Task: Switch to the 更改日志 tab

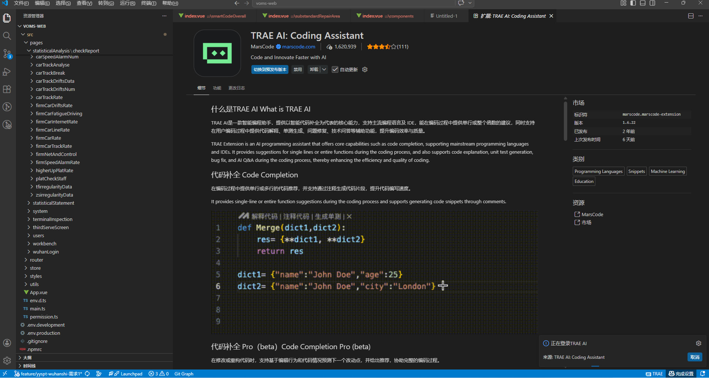Action: point(237,88)
